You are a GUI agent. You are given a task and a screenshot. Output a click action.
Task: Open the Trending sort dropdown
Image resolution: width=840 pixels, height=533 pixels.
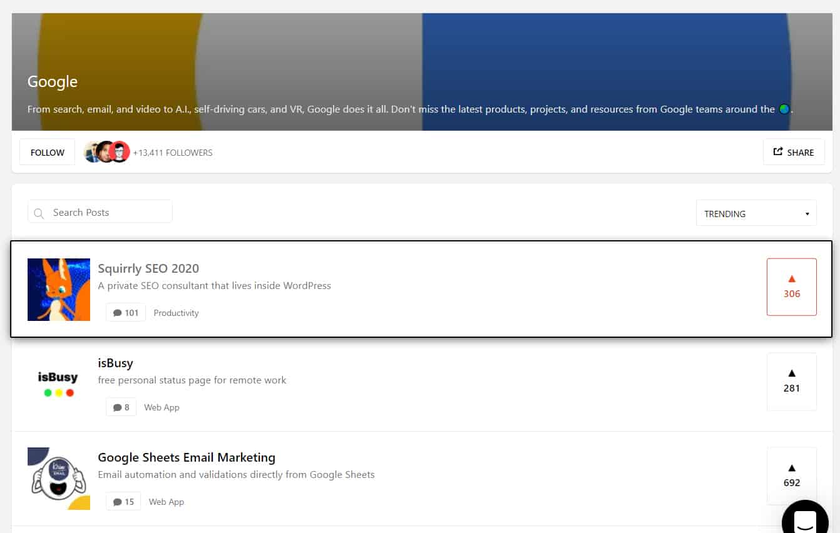(x=755, y=213)
